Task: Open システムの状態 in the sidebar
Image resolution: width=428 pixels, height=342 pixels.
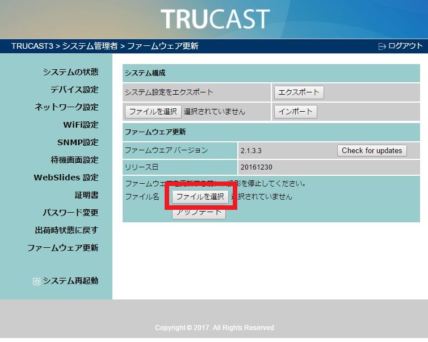Action: tap(71, 72)
